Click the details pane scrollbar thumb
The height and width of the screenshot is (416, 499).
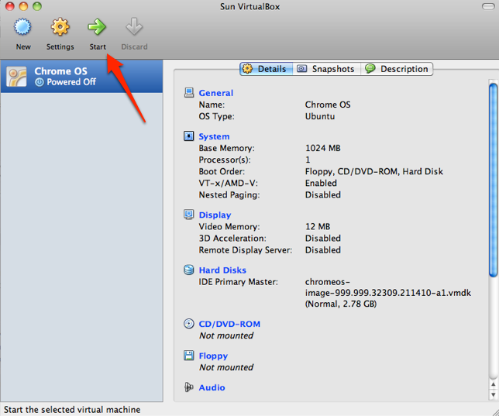493,180
